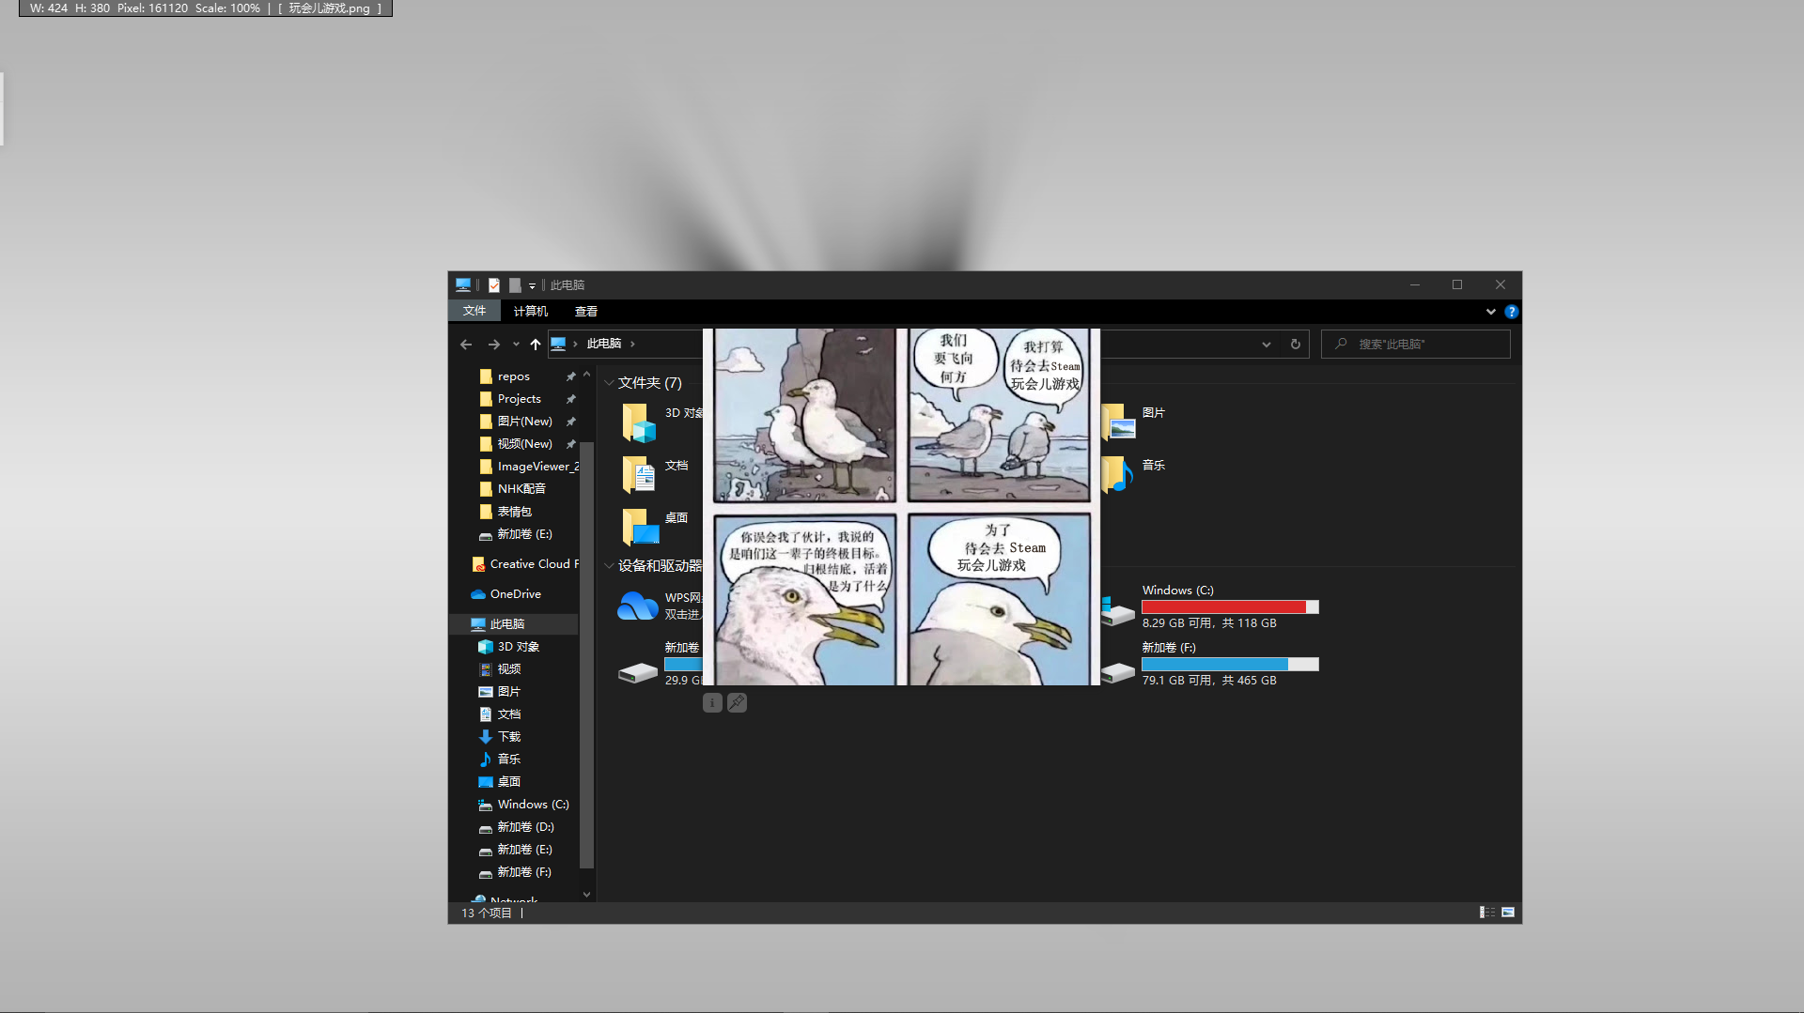1804x1013 pixels.
Task: Click the seagull comic image preview
Action: pos(901,507)
